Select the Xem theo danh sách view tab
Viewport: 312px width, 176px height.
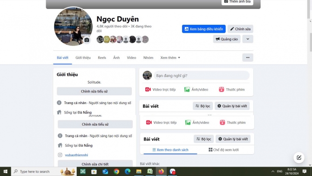point(170,150)
